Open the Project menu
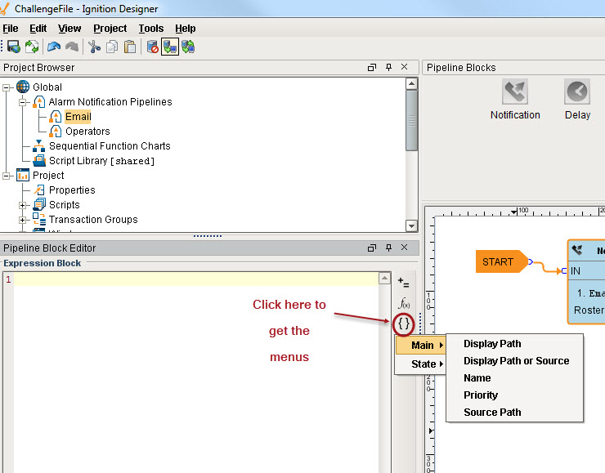This screenshot has width=605, height=473. click(x=110, y=28)
